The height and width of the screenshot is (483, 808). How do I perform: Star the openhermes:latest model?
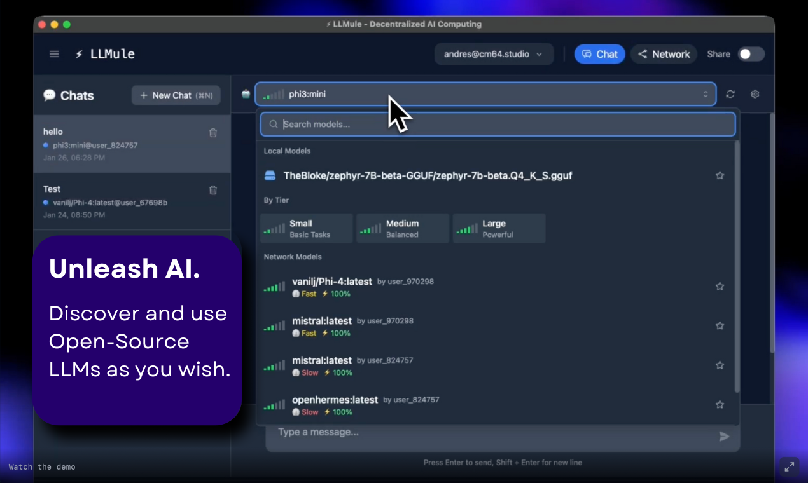720,405
